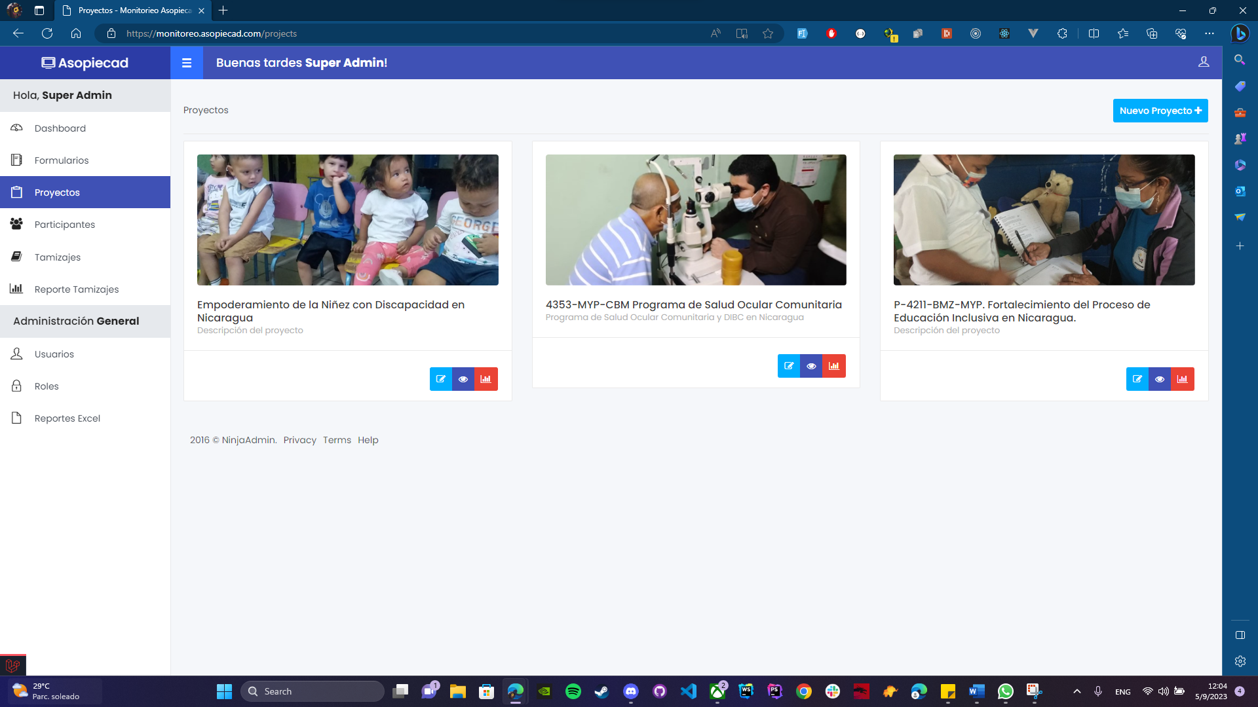Screen dimensions: 1258x707
Task: View the Salud Ocular Comunitaria project details
Action: 811,366
